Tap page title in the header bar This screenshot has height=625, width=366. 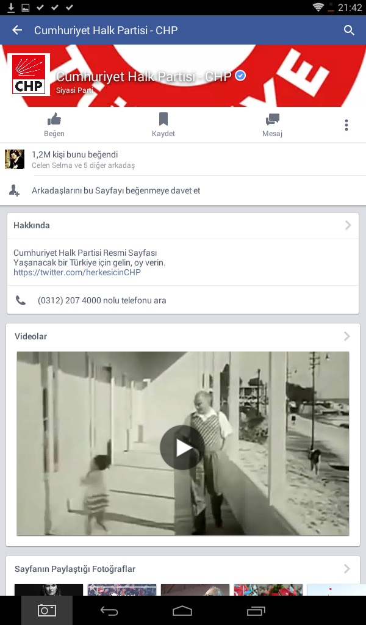[106, 31]
